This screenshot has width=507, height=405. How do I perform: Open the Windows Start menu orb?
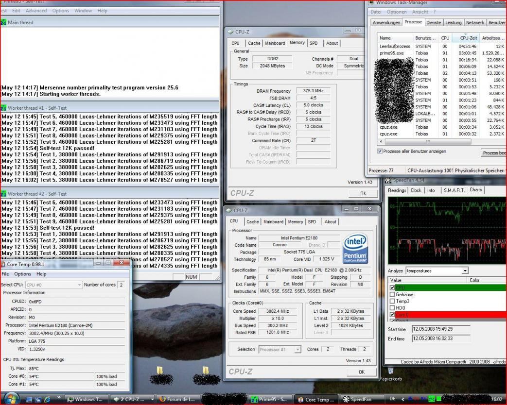click(x=11, y=399)
